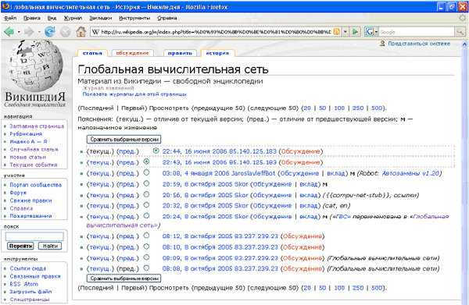Select radio button for 08:12, 8 октября 2005
This screenshot has width=469, height=305.
pos(146,236)
